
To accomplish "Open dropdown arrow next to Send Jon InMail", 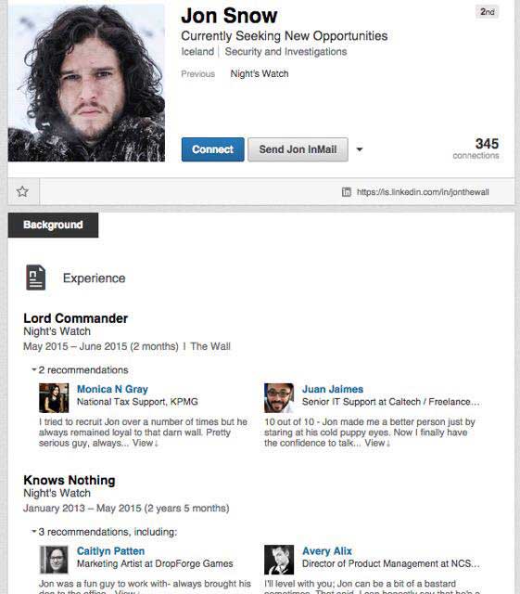I will [360, 149].
